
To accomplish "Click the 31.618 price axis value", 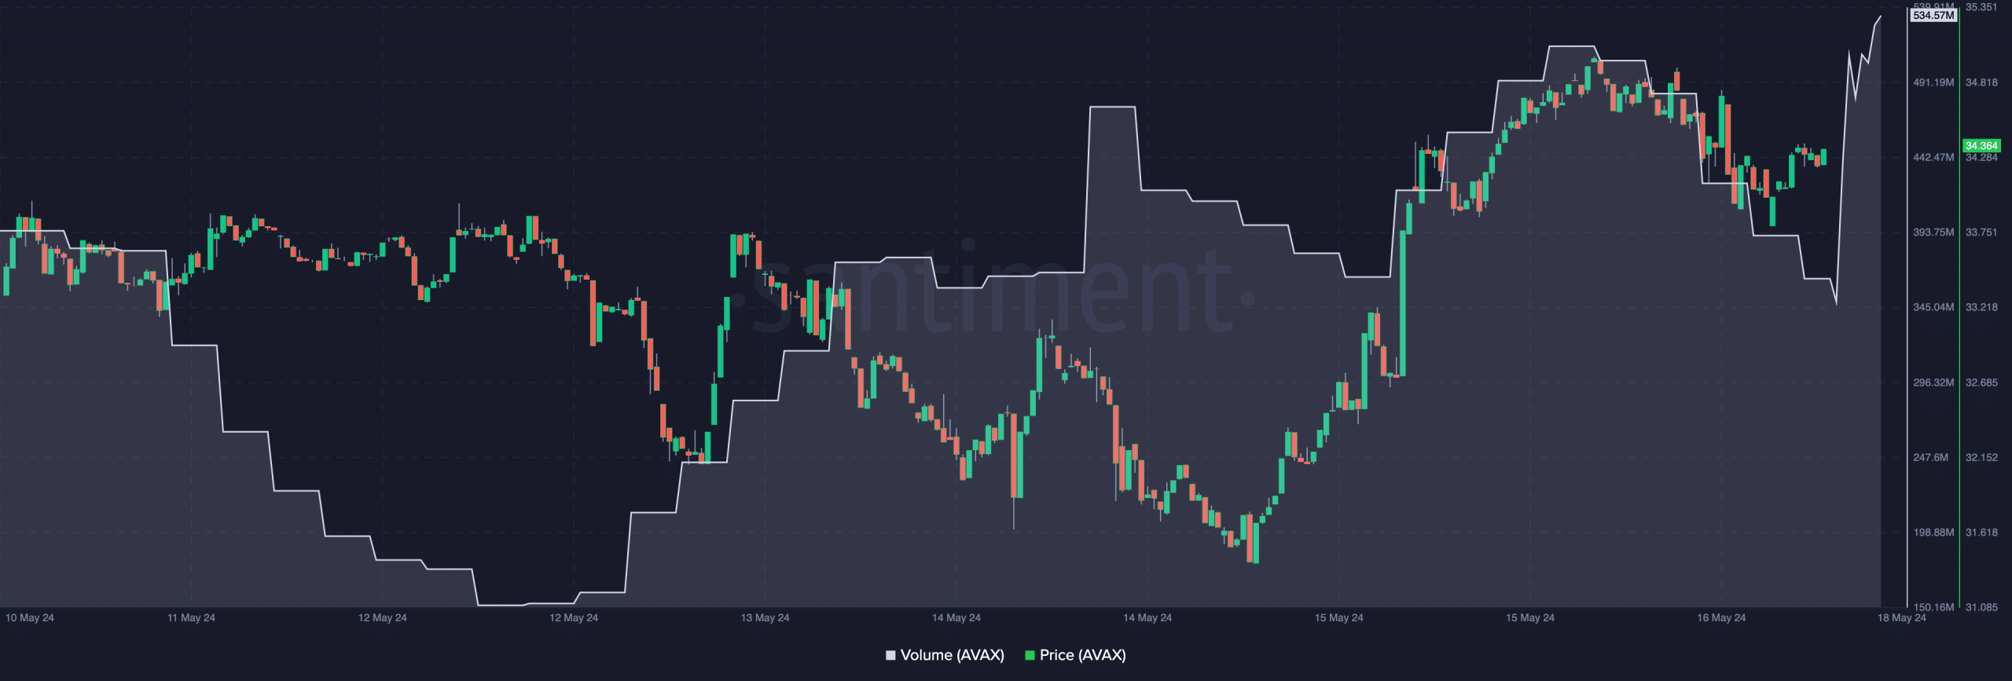I will [1981, 533].
